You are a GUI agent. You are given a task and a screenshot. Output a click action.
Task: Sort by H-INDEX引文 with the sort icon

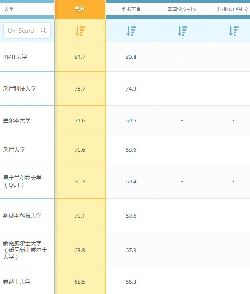click(234, 31)
